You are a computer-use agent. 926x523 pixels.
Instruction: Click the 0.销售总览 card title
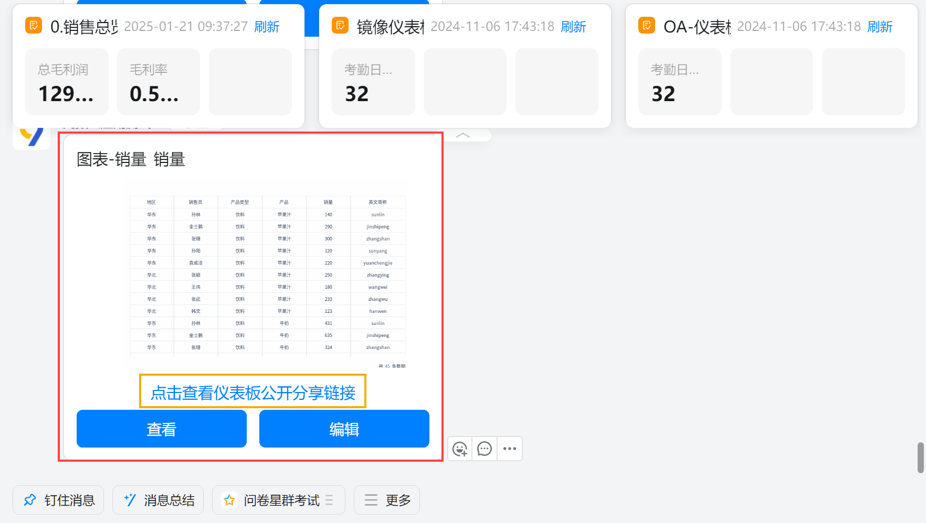click(84, 27)
